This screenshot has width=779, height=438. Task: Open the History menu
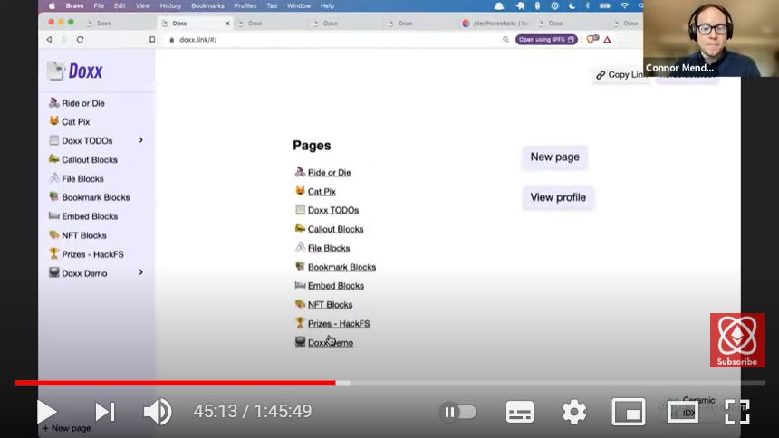pyautogui.click(x=170, y=6)
